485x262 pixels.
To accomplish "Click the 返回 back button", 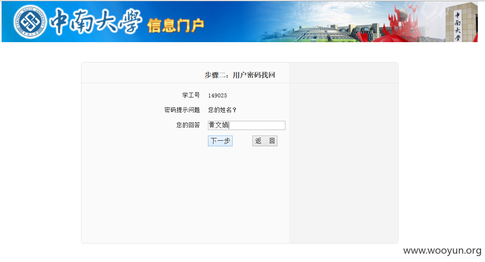I will coord(265,141).
